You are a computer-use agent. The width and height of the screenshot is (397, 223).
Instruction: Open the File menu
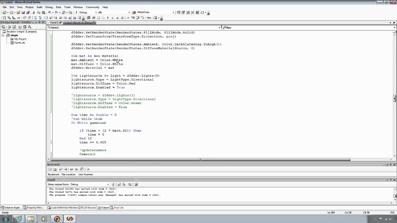click(4, 7)
